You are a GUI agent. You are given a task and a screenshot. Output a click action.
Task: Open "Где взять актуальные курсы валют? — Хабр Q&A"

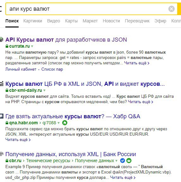coord(73,116)
